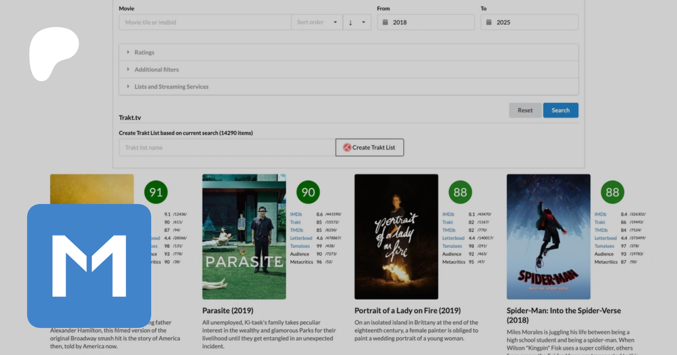Screen dimensions: 677x355
Task: Open the Parasite movie poster
Action: pos(244,237)
